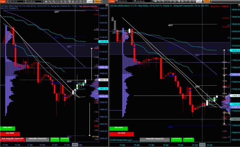Toggle Hist VWAP button on right chart

tap(121, 134)
